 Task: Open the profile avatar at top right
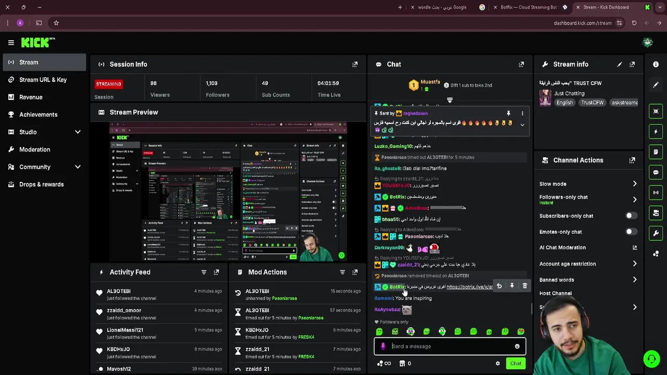(x=648, y=43)
